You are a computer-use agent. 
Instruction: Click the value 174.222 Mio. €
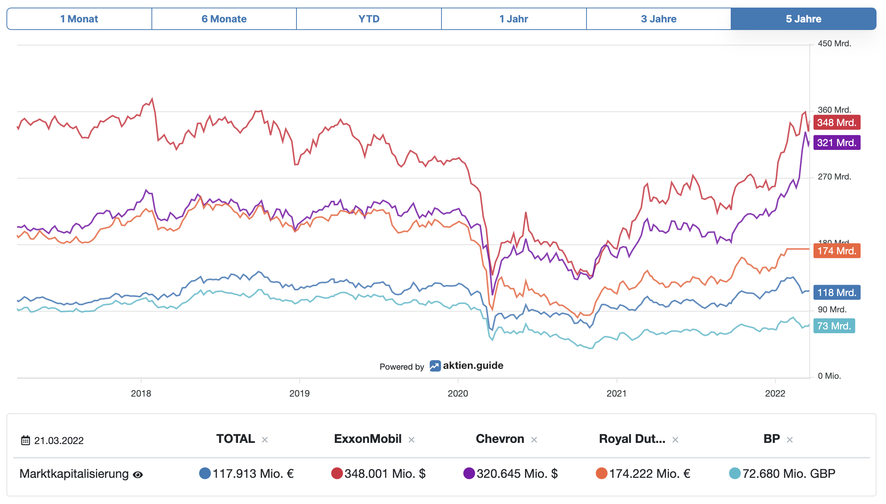(650, 474)
